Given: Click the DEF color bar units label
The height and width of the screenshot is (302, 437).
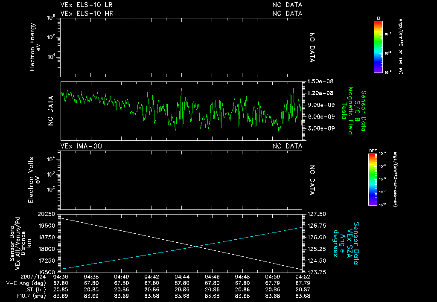Looking at the screenshot, I should [x=395, y=179].
